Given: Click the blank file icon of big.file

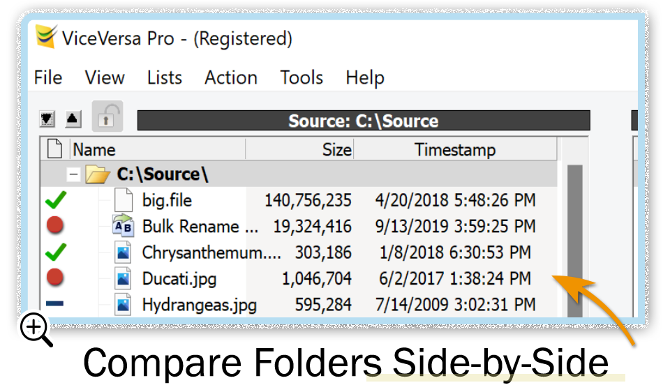Looking at the screenshot, I should coord(124,199).
